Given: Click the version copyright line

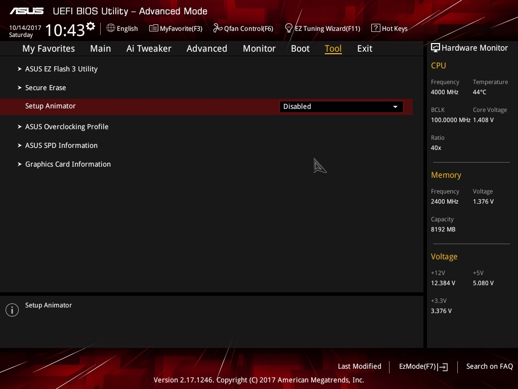Looking at the screenshot, I should pos(258,380).
